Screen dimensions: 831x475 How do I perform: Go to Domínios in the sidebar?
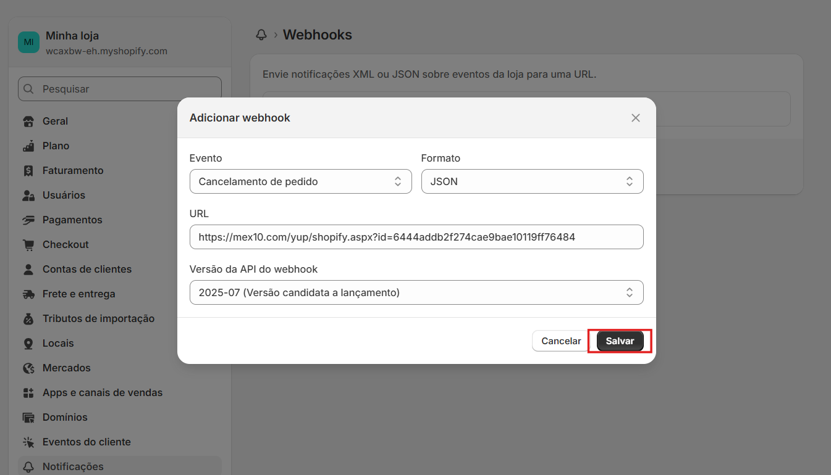(x=65, y=418)
